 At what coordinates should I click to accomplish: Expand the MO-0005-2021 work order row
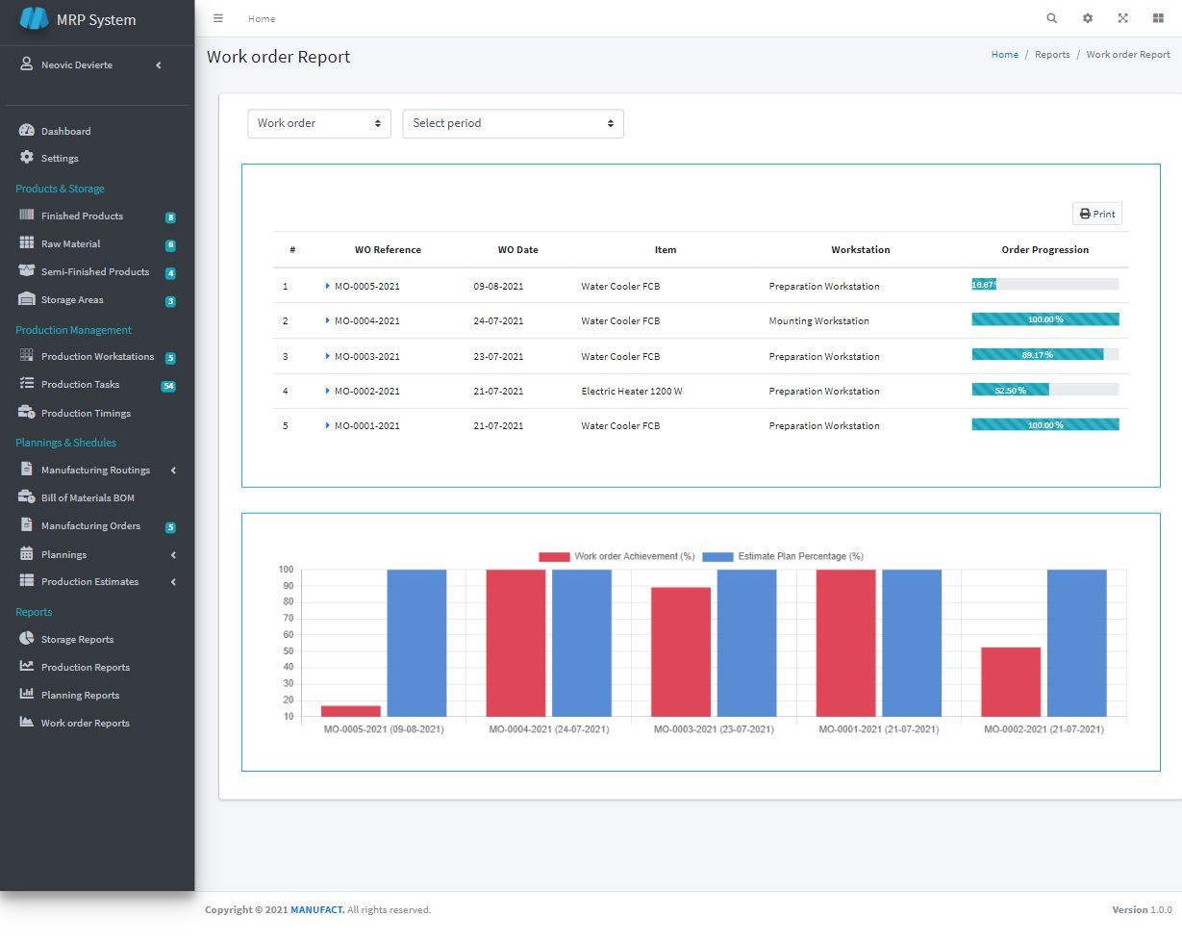327,286
